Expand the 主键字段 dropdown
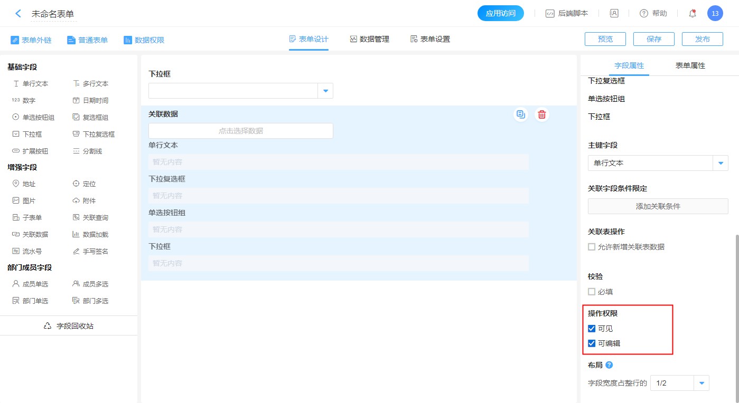This screenshot has height=403, width=739. (x=721, y=164)
